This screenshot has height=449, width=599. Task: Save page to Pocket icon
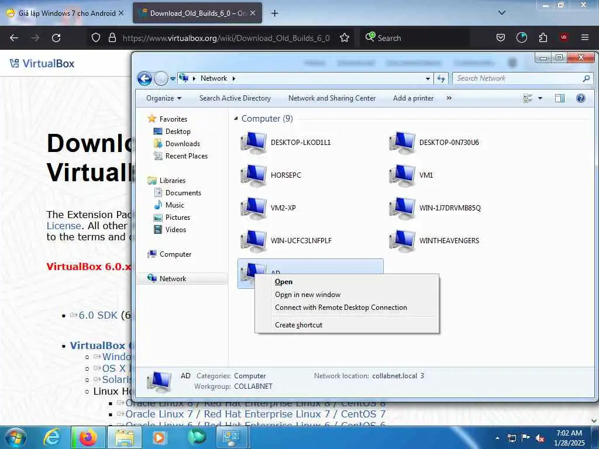pyautogui.click(x=501, y=37)
